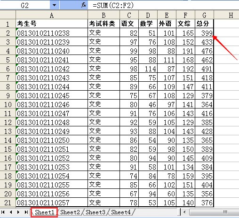Click the 数学 header cell
The width and height of the screenshot is (239, 218).
point(148,24)
